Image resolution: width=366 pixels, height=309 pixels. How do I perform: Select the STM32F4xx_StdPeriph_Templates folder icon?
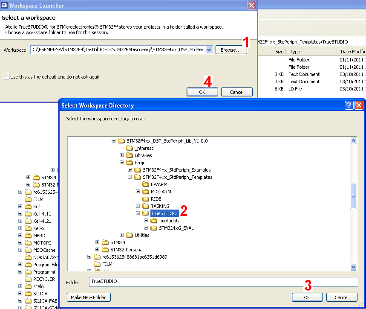click(x=138, y=177)
